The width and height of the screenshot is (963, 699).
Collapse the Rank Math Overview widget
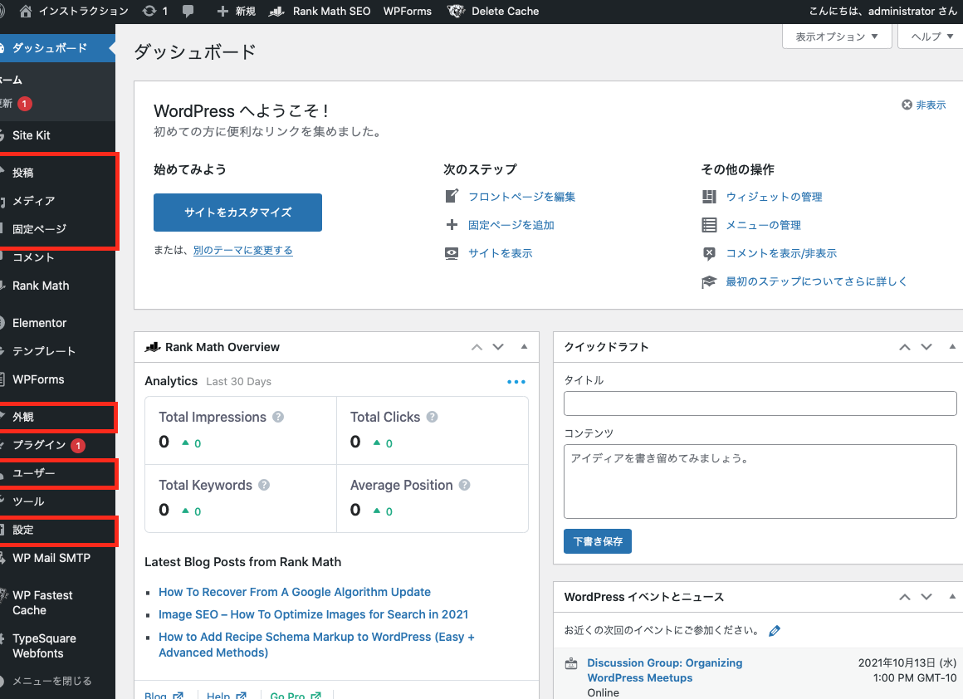[x=524, y=347]
